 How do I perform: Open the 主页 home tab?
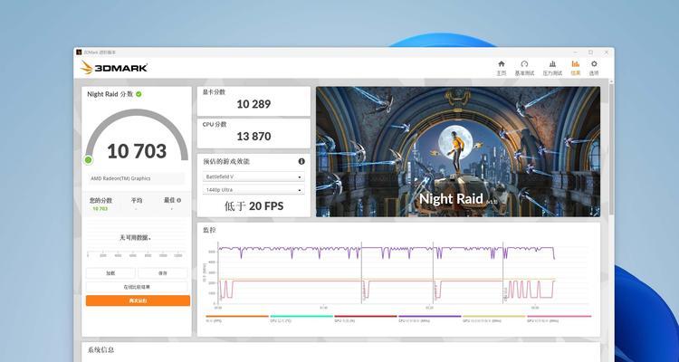click(501, 68)
